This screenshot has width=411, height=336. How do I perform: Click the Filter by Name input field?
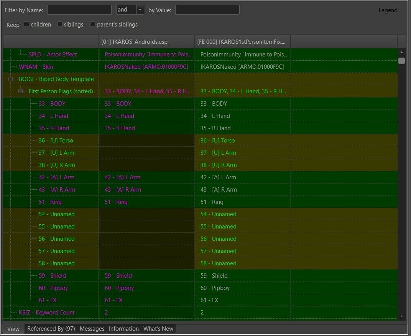[x=79, y=10]
